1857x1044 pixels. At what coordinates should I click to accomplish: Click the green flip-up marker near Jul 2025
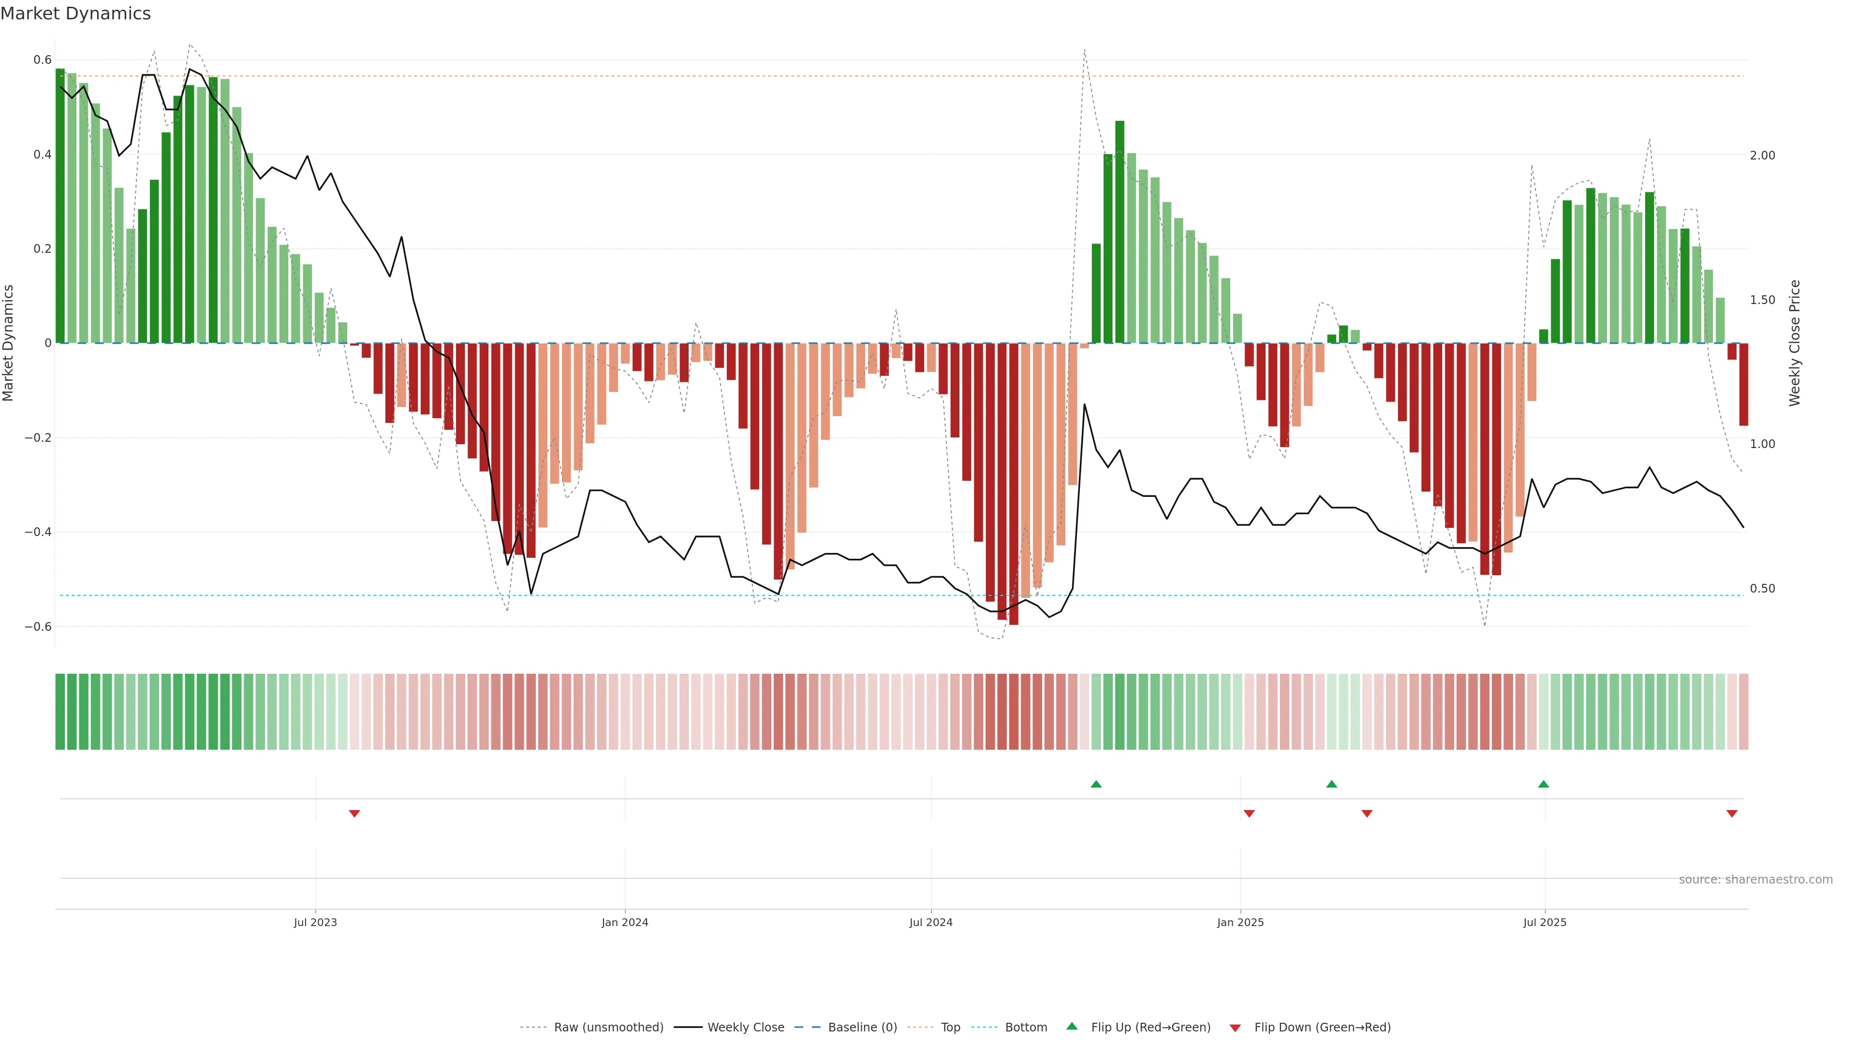coord(1544,784)
